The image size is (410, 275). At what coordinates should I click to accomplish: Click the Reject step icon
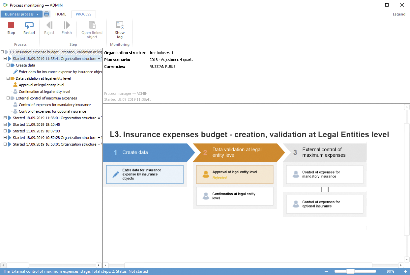point(49,25)
